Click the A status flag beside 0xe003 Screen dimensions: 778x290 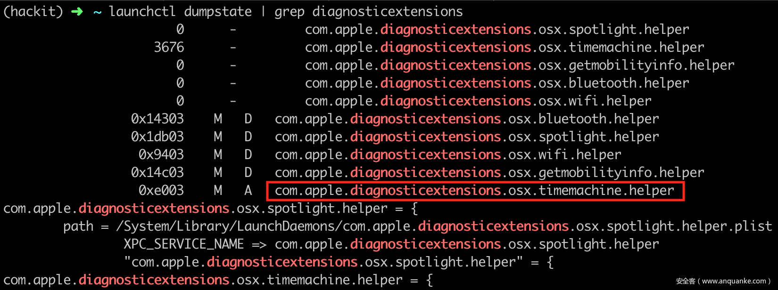pos(248,191)
